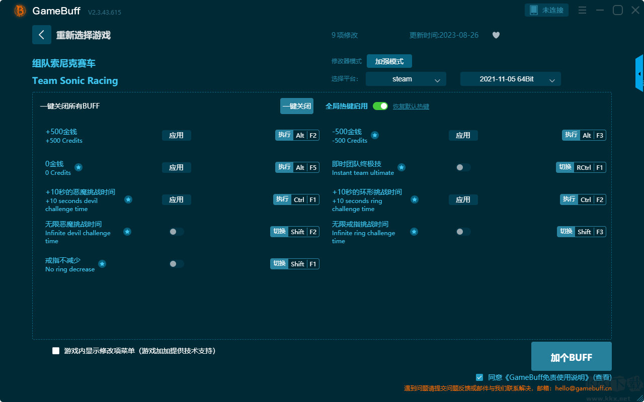Screen dimensions: 644x402
Task: Enable Infinite ring challenge time
Action: [463, 232]
